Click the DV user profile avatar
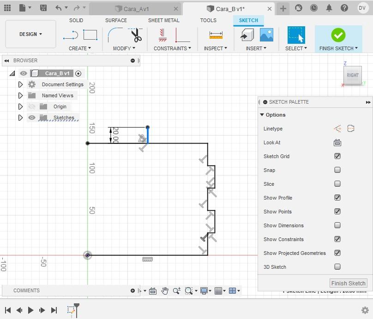Image resolution: width=373 pixels, height=319 pixels. coord(362,8)
